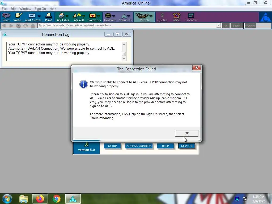Click the Home navigation icon
The height and width of the screenshot is (204, 272).
pyautogui.click(x=33, y=26)
